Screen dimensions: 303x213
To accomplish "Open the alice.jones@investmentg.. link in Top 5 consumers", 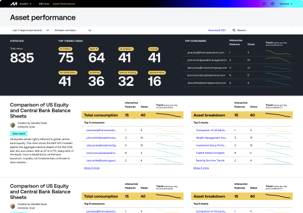I will (x=101, y=145).
